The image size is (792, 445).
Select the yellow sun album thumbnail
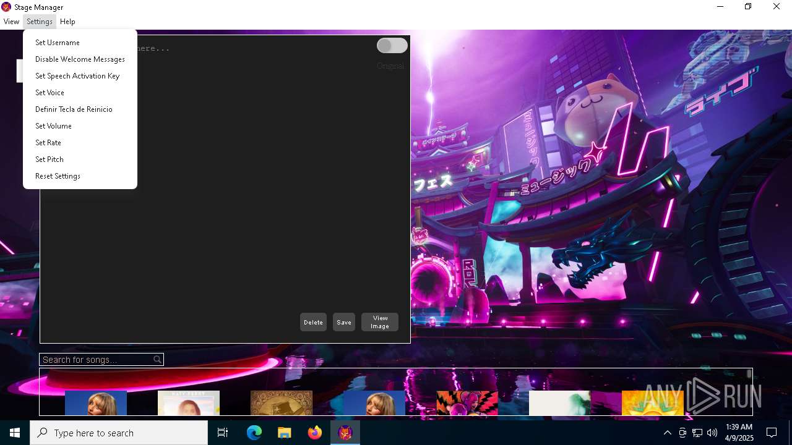click(x=653, y=403)
